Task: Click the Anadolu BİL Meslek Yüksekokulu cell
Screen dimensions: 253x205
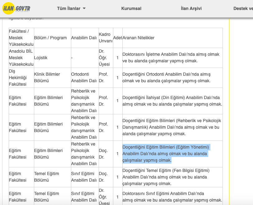Action: tap(21, 58)
